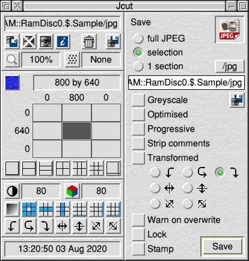Click the RGB colour cube icon
Image resolution: width=249 pixels, height=261 pixels.
click(x=72, y=190)
